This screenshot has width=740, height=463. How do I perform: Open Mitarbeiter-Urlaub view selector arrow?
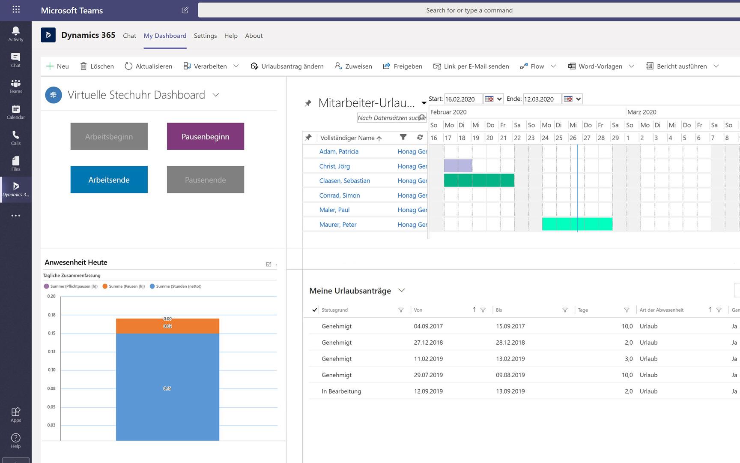point(424,103)
